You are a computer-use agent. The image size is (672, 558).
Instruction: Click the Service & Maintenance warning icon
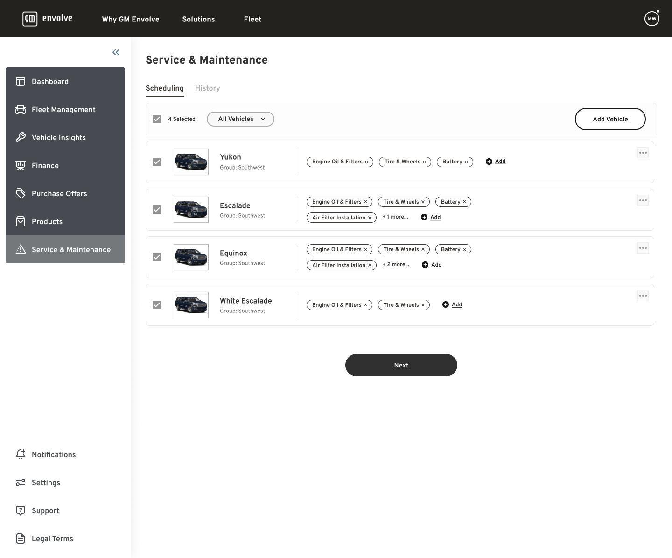[21, 249]
